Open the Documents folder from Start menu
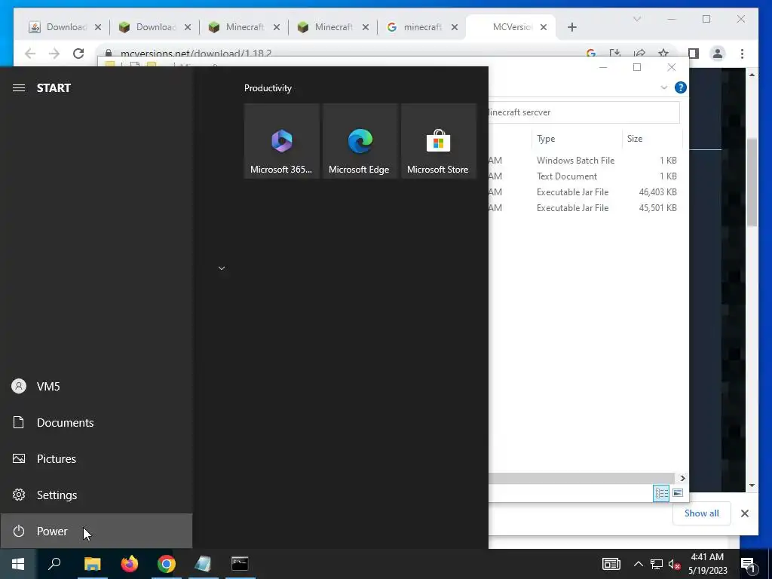 click(96, 422)
